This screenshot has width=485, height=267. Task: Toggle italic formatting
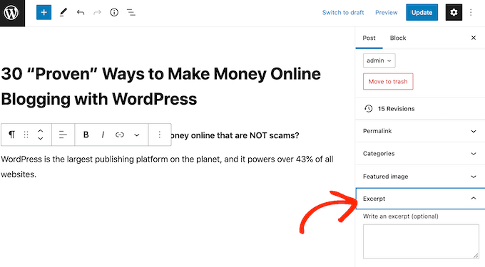coord(103,135)
